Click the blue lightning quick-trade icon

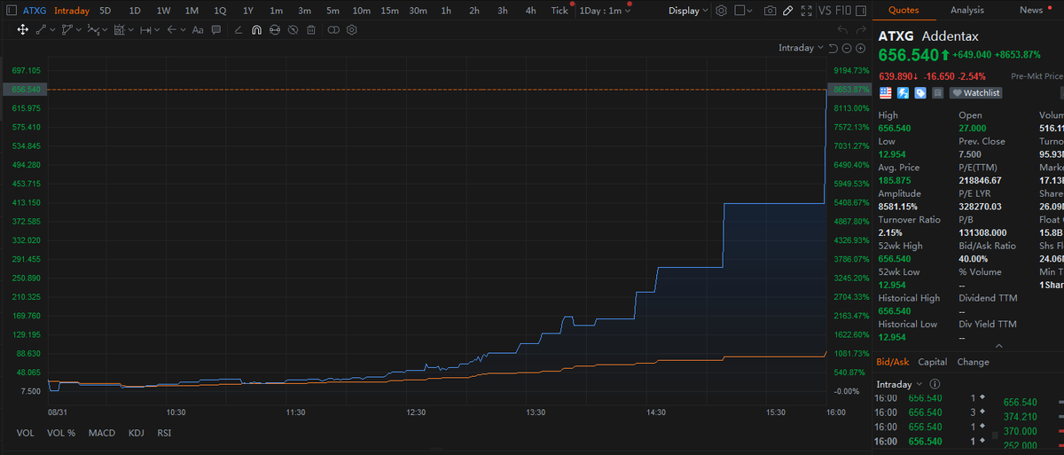click(903, 92)
